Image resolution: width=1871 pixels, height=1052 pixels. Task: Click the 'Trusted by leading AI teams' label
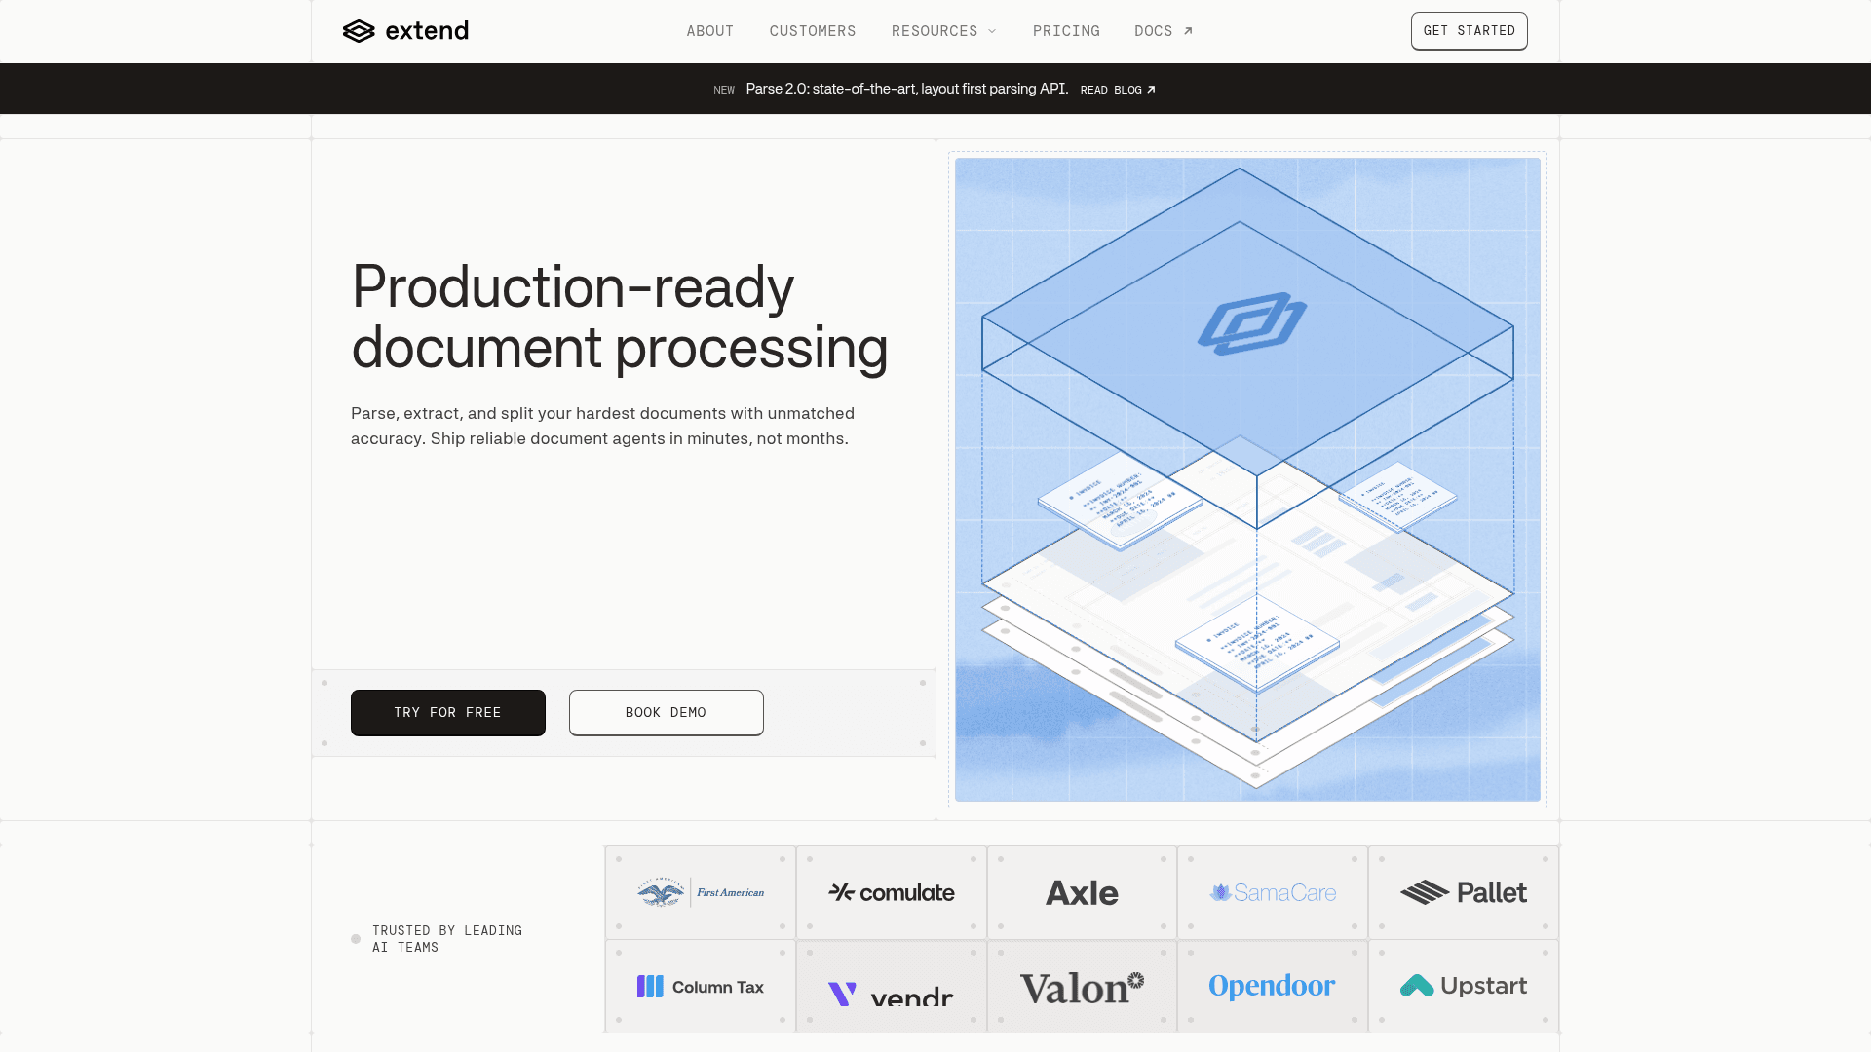tap(447, 939)
